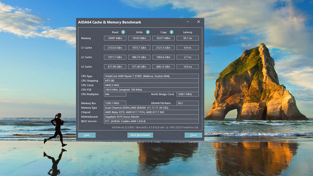
Task: Click the info icon next to Write
Action: pyautogui.click(x=148, y=32)
